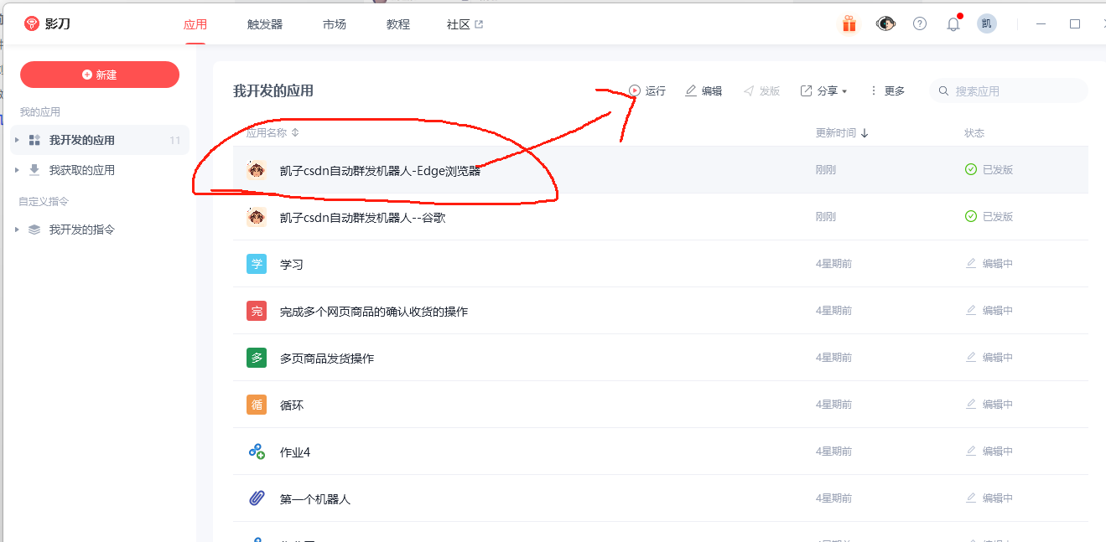Click the 影刀 logo icon
Image resolution: width=1106 pixels, height=542 pixels.
pyautogui.click(x=32, y=23)
